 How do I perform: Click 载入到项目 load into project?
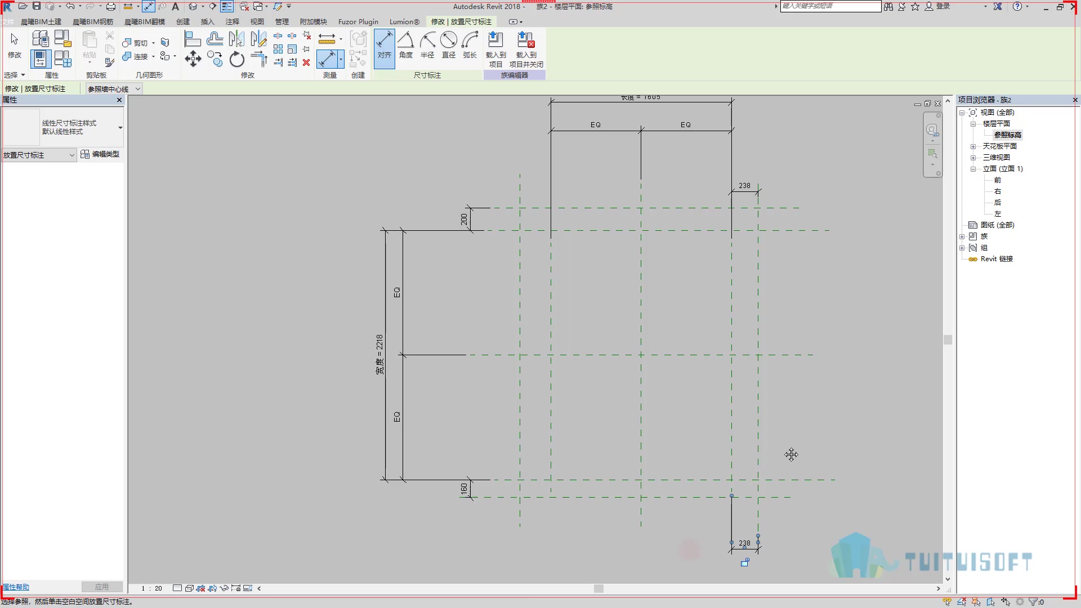tap(495, 50)
